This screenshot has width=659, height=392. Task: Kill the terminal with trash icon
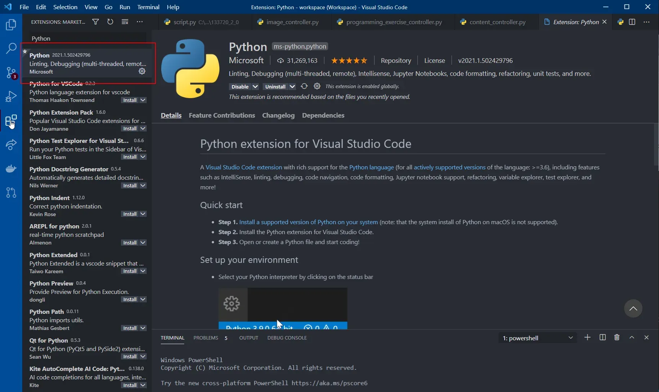pos(617,337)
